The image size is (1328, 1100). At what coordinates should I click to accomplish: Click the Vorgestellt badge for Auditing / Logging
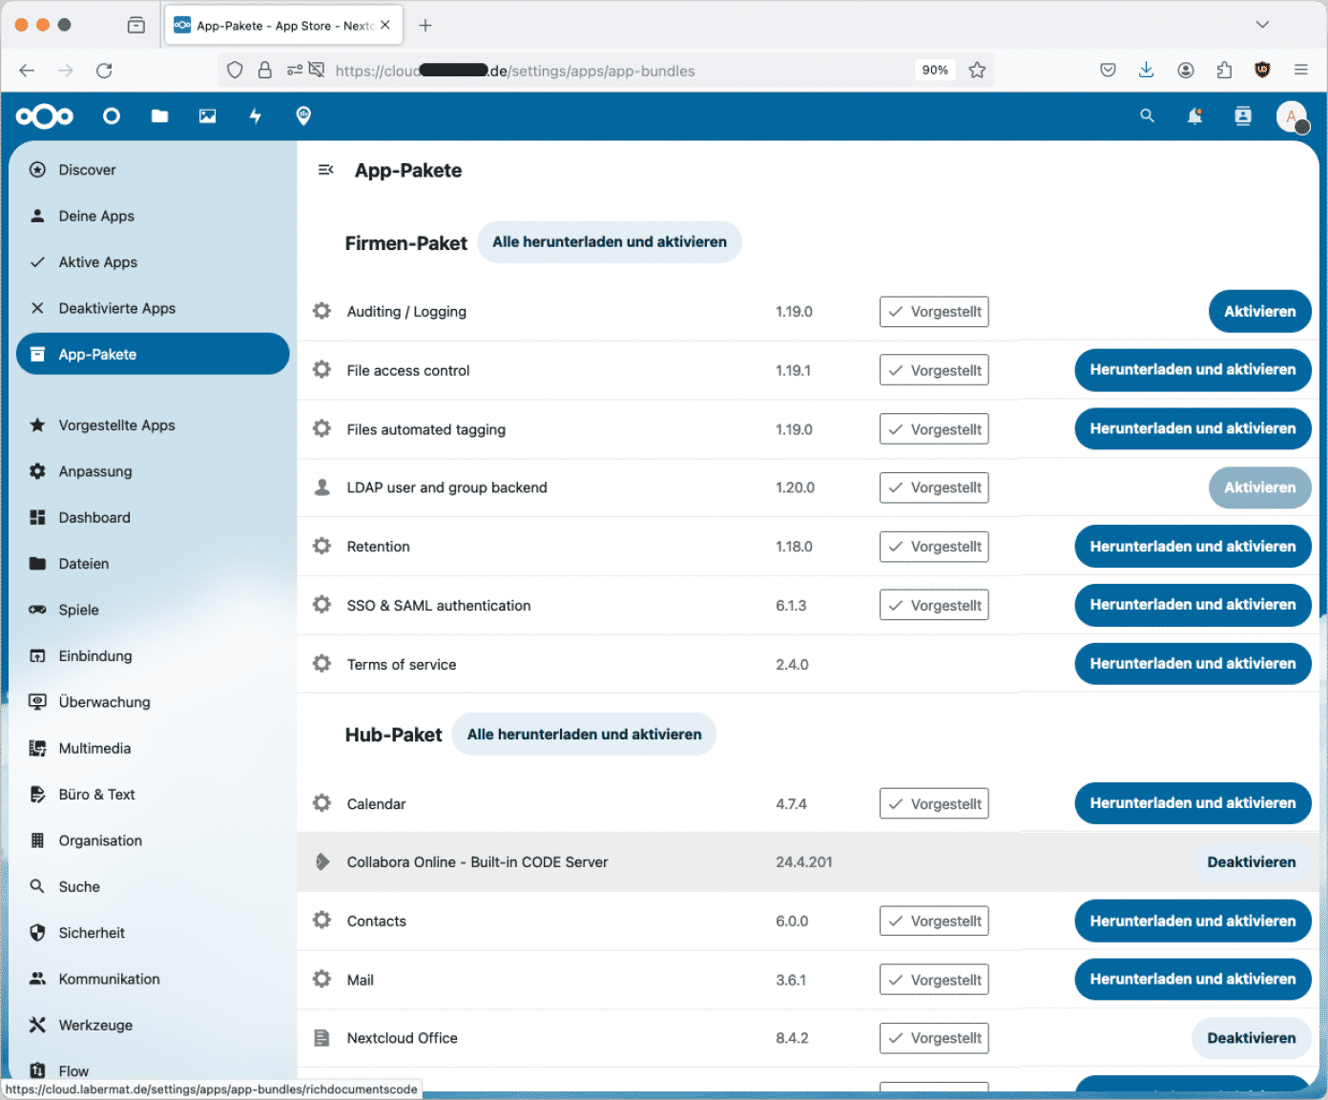point(933,311)
